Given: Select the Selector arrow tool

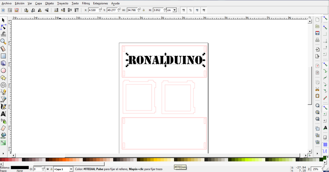Looking at the screenshot, I should click(3, 20).
